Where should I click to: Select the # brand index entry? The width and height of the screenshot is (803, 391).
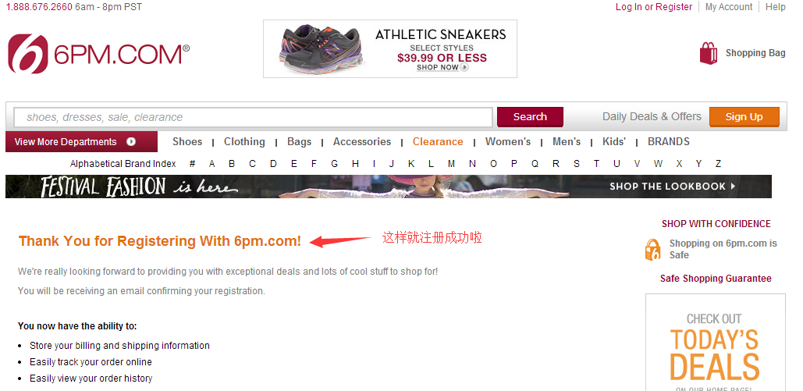point(192,164)
